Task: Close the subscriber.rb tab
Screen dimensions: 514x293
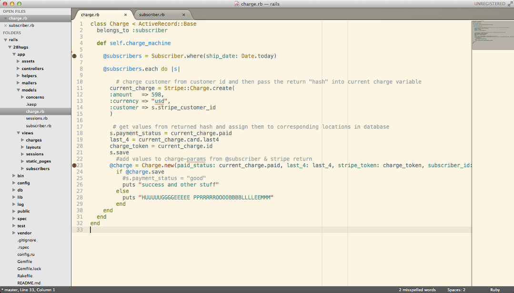Action: (x=183, y=15)
